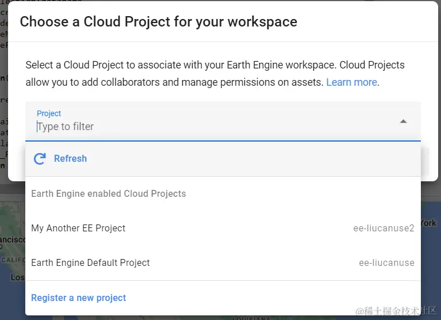Click the ee-liucanuse project ID

386,263
